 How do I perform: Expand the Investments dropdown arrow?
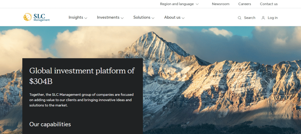(x=122, y=18)
